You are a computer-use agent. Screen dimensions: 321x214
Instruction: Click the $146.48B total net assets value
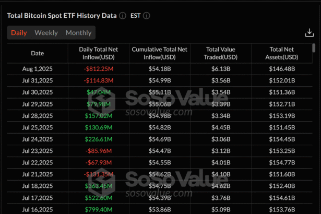click(282, 69)
